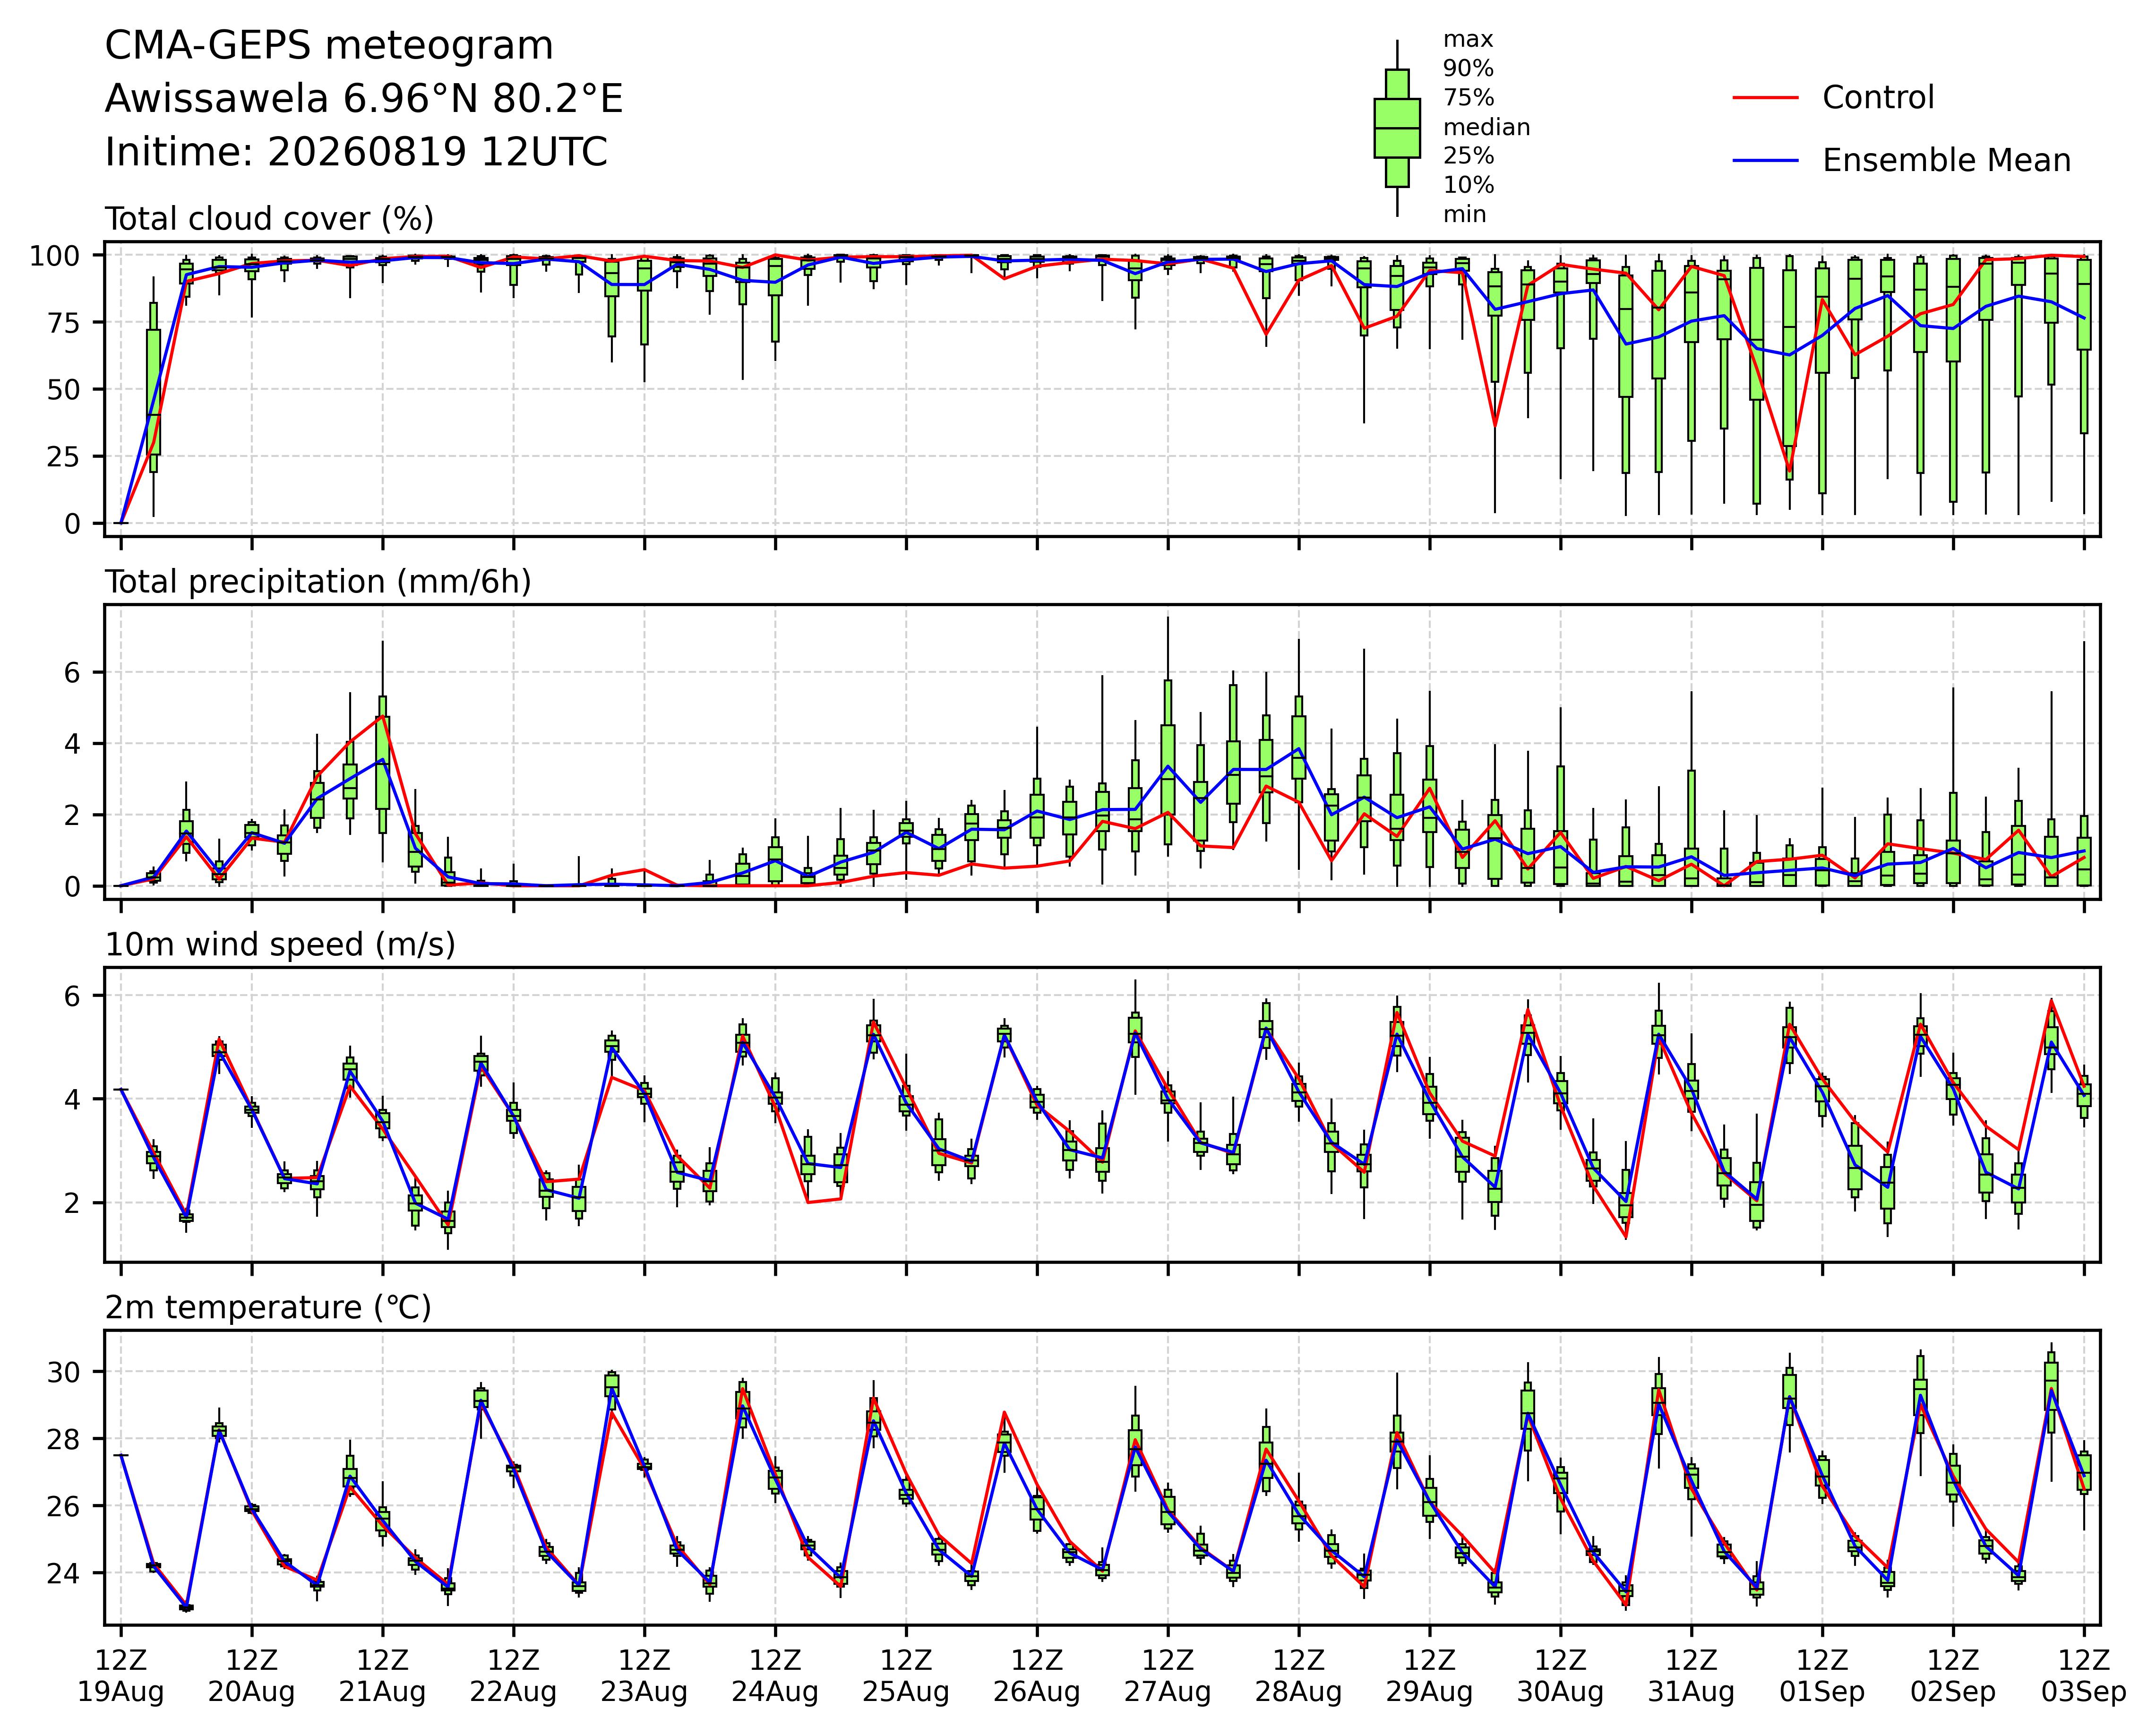Click the 12Z 01Sep axis label
Image resolution: width=2156 pixels, height=1735 pixels.
(x=1822, y=1677)
